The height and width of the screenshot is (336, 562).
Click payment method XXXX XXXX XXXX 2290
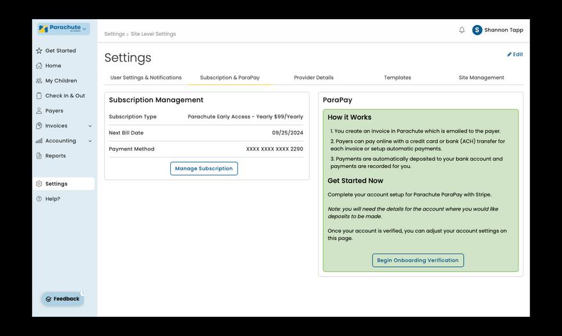pos(275,149)
